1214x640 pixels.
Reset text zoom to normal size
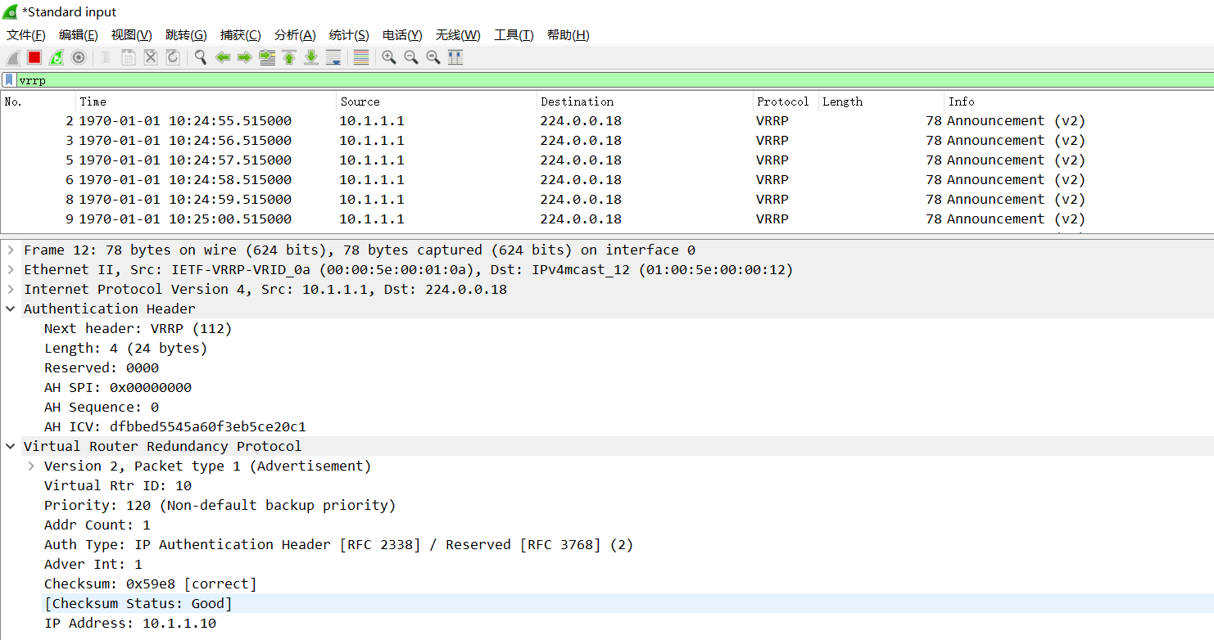(x=433, y=57)
